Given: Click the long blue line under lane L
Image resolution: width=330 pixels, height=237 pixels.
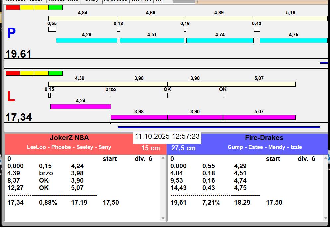Looking at the screenshot, I should (219, 127).
